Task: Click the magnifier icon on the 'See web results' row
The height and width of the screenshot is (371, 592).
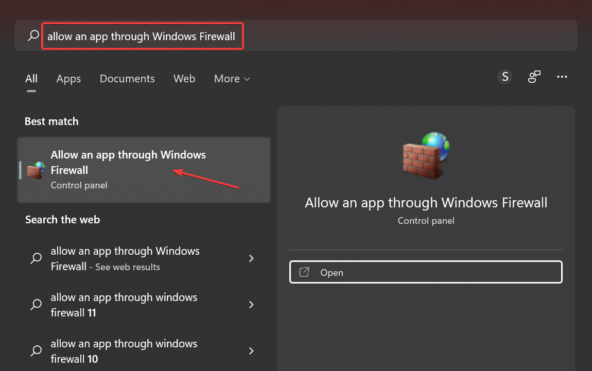Action: (36, 258)
